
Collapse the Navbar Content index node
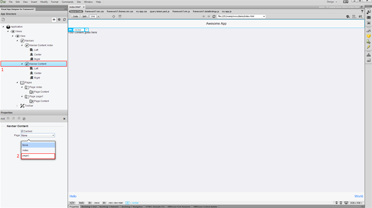coord(22,45)
